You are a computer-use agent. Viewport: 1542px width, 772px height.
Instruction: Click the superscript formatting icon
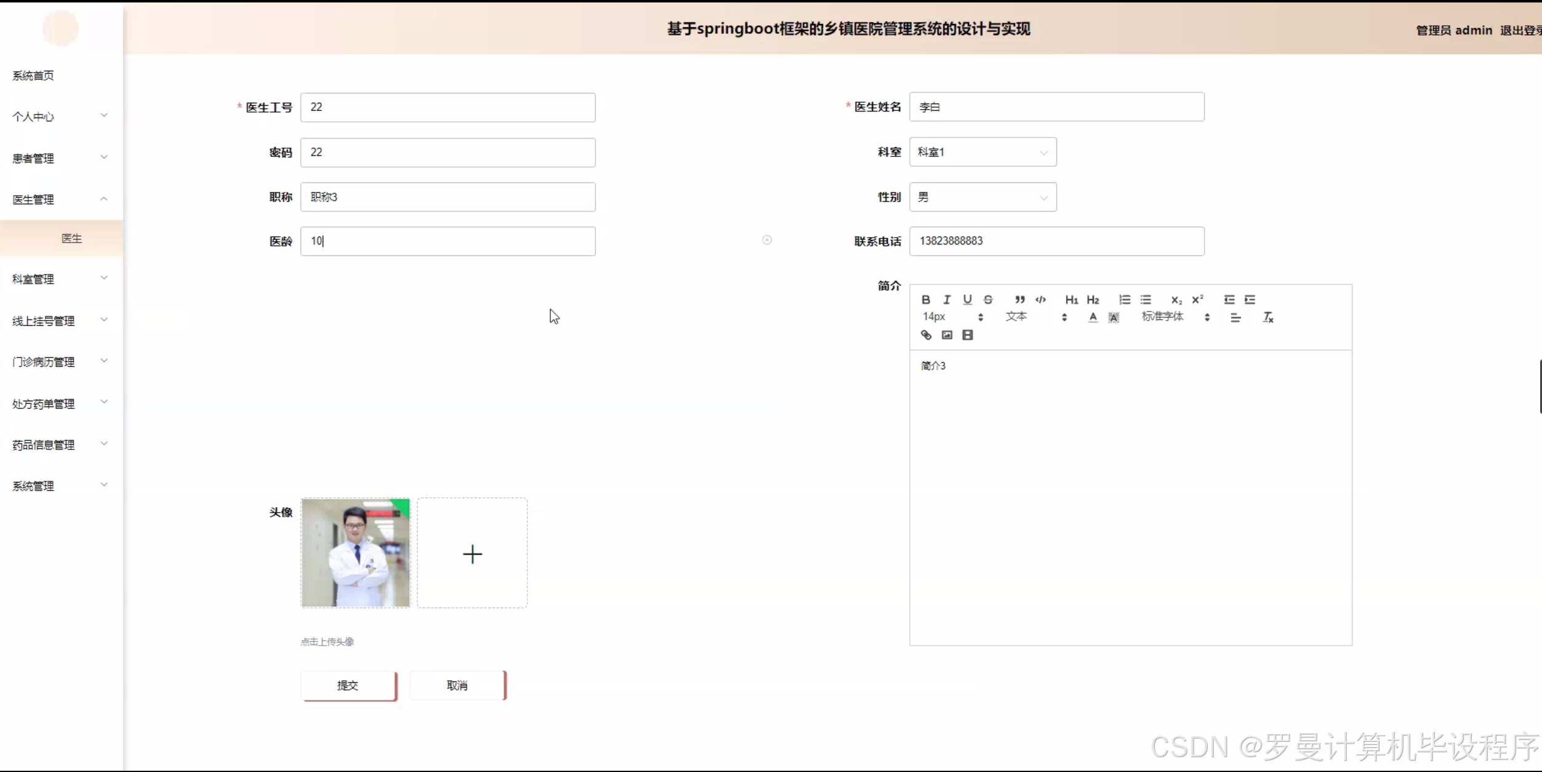(x=1197, y=300)
